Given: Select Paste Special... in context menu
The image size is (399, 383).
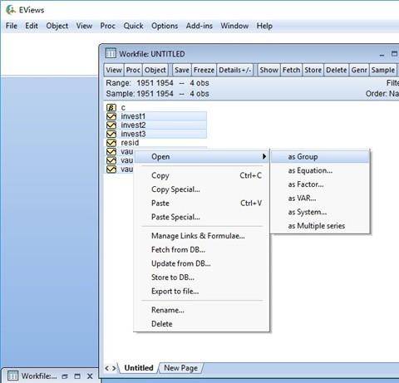Looking at the screenshot, I should pyautogui.click(x=201, y=217).
